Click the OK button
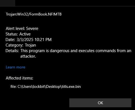The width and height of the screenshot is (135, 110). (x=100, y=103)
